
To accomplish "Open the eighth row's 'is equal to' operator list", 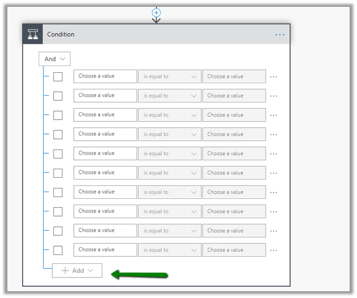I will tap(169, 211).
